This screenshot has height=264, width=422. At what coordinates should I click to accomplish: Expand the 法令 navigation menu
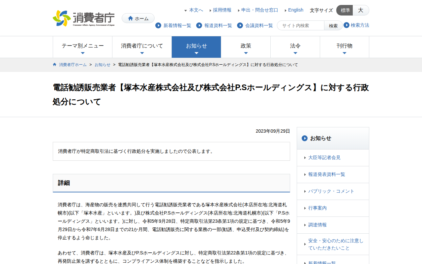pos(295,47)
